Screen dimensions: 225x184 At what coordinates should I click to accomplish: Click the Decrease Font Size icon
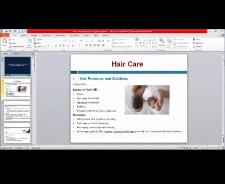tap(76, 41)
